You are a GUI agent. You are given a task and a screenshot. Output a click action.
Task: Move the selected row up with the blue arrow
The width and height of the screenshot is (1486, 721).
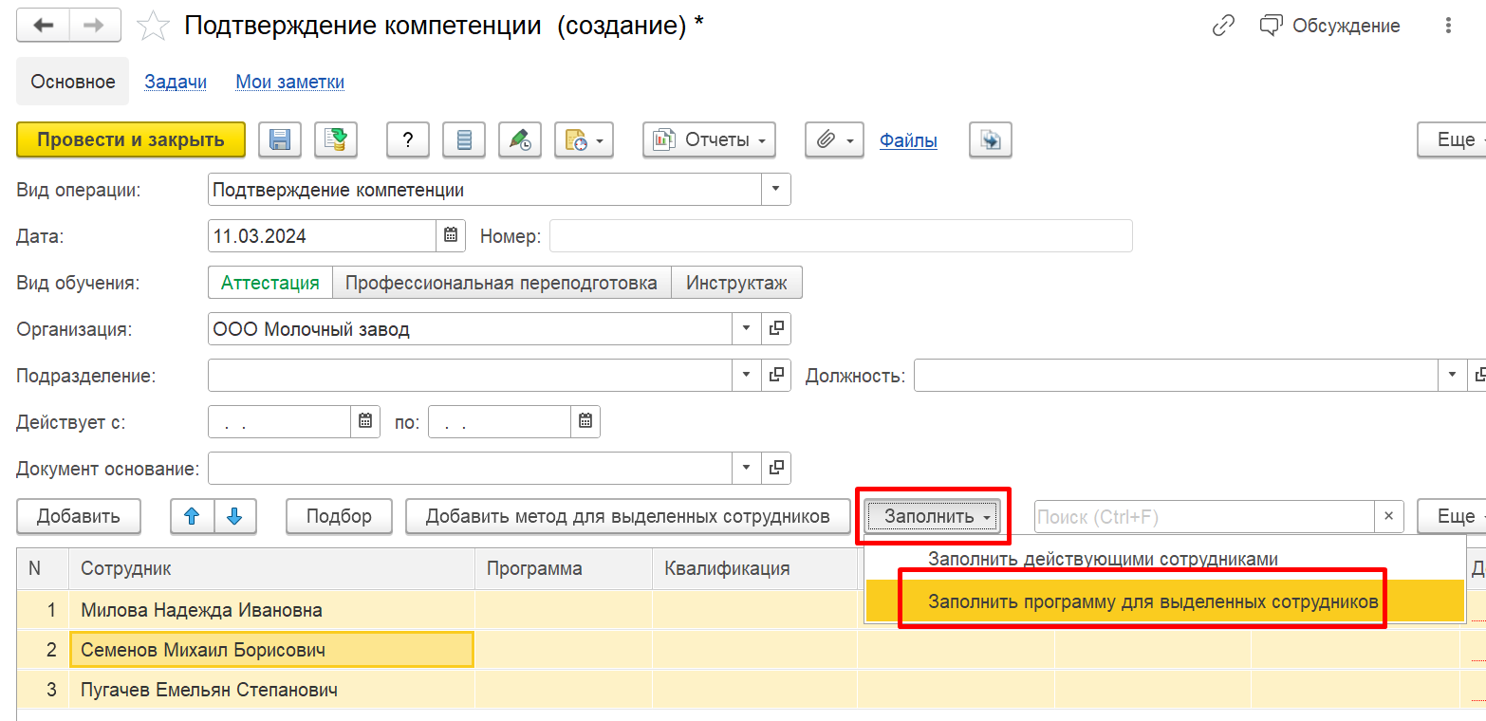pos(193,516)
